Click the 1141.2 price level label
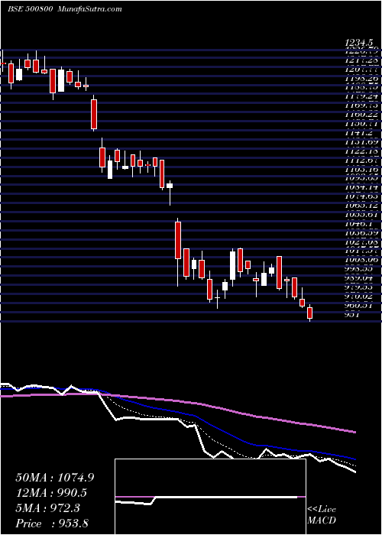382x535 pixels. click(358, 133)
